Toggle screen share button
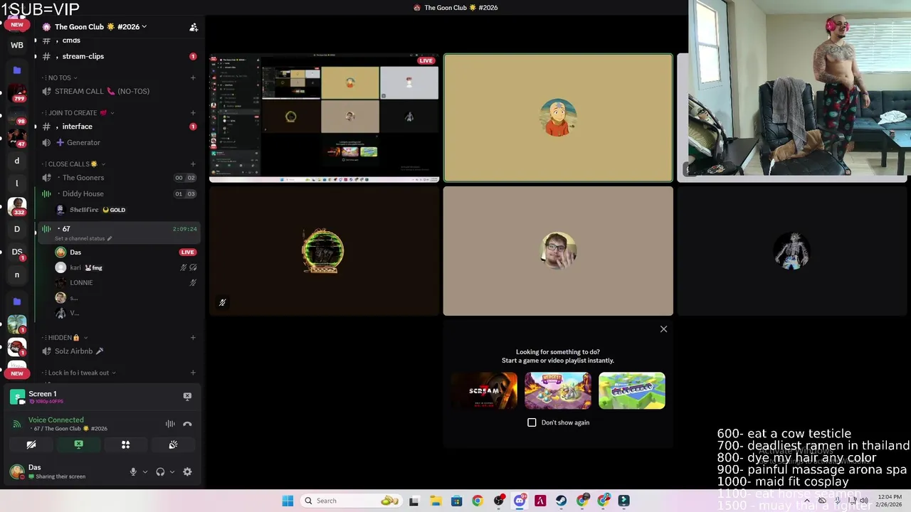The image size is (911, 512). [78, 444]
